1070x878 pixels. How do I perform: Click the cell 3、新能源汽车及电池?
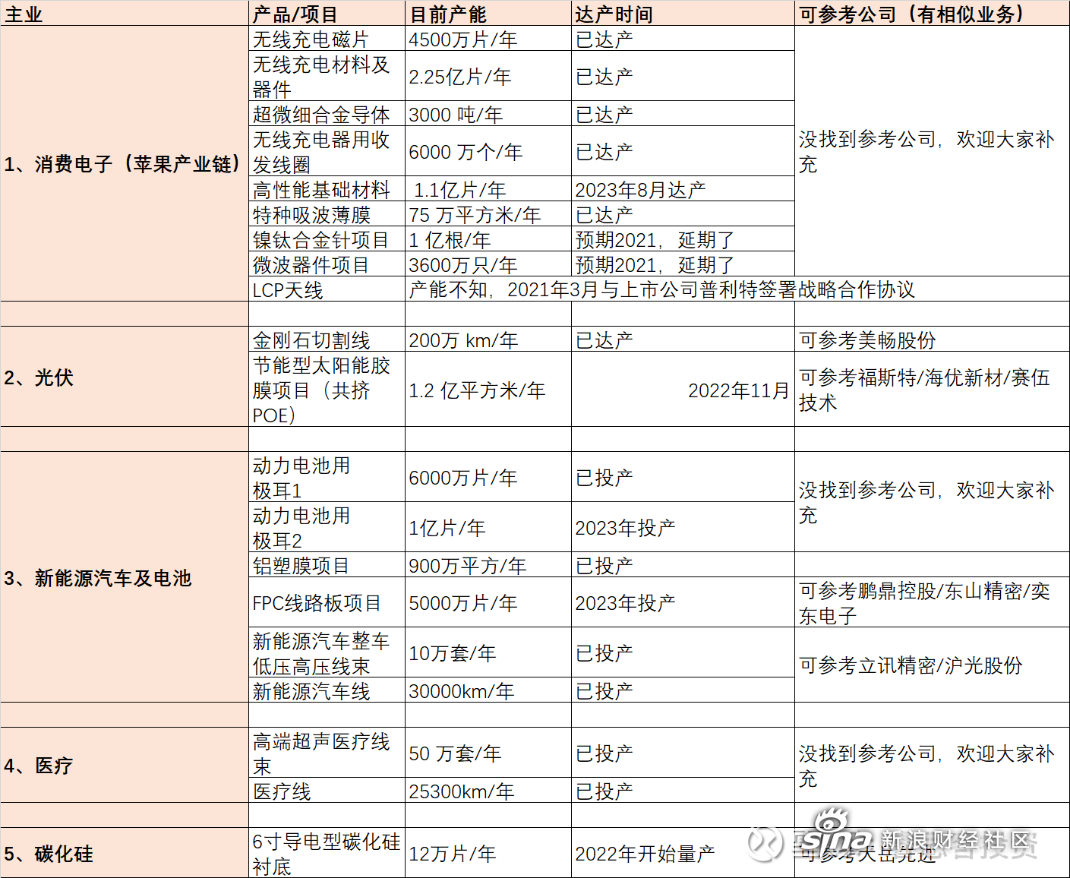point(125,577)
